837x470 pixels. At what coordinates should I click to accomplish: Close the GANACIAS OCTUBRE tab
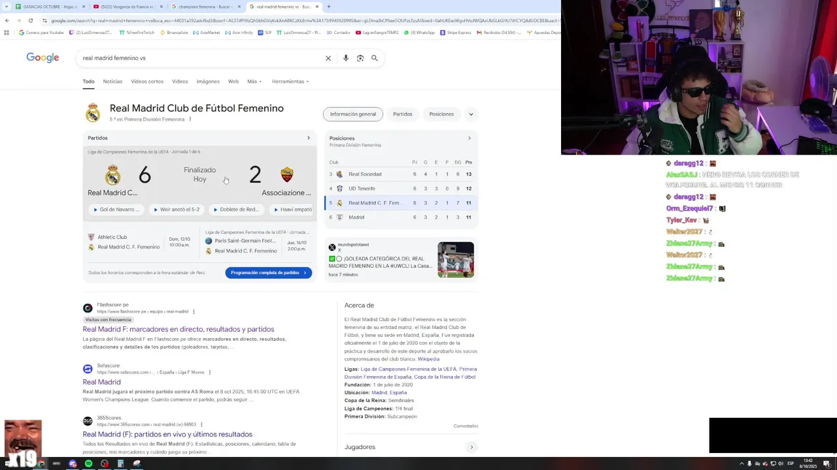(84, 7)
